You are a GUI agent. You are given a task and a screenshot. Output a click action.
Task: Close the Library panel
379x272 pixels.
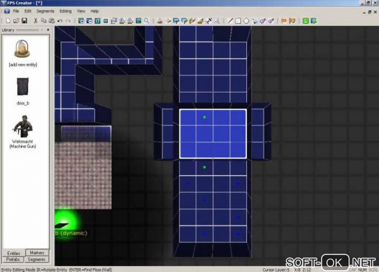pos(48,30)
